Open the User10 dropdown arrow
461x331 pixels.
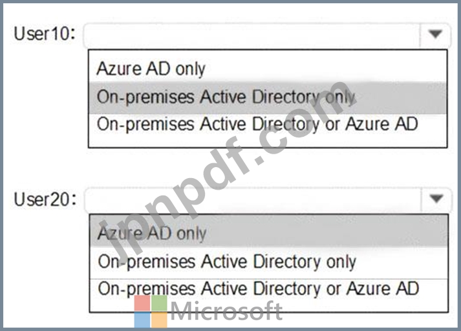click(435, 34)
